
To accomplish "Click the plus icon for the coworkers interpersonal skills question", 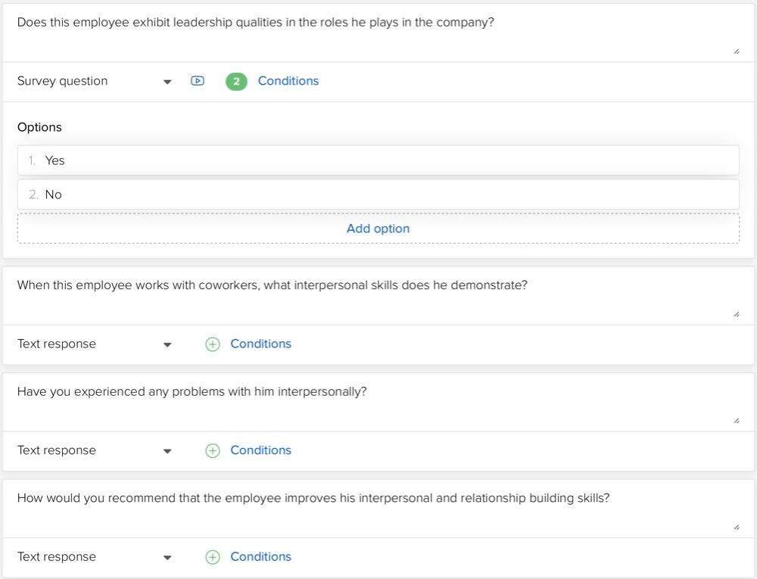I will (213, 344).
